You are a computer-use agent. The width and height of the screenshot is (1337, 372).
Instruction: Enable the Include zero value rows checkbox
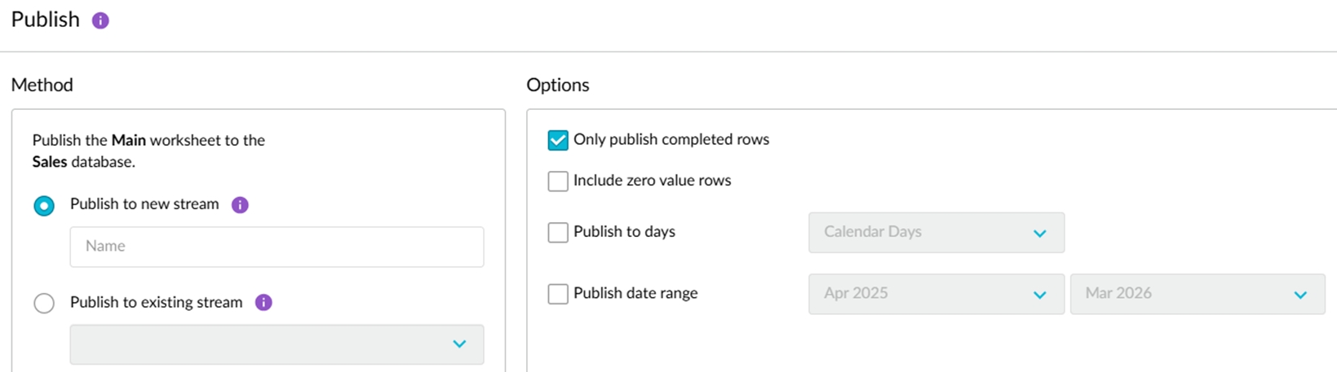pyautogui.click(x=558, y=181)
